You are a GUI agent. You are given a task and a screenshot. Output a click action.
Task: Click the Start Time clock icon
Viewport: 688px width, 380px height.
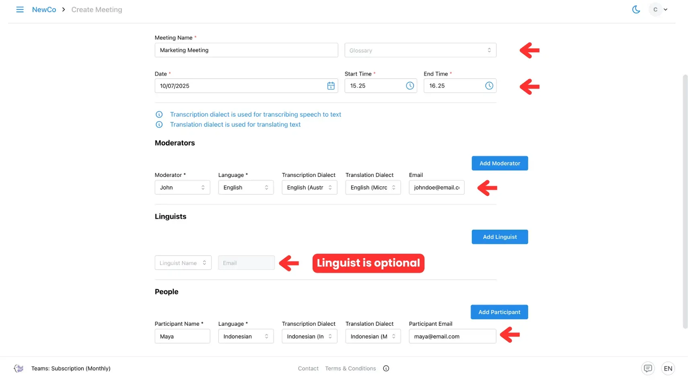tap(410, 86)
